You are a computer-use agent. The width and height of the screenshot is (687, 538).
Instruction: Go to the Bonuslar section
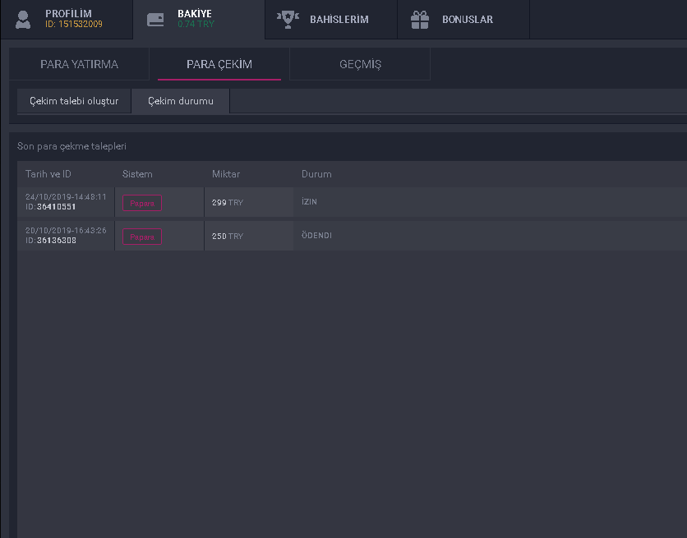click(x=468, y=20)
